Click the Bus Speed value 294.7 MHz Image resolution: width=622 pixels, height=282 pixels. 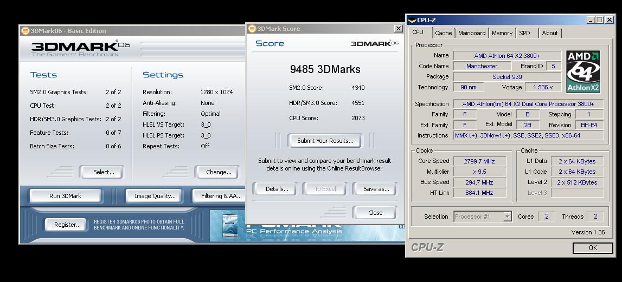pos(479,182)
